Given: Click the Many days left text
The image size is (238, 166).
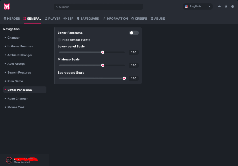Looking at the screenshot, I should (22, 162).
